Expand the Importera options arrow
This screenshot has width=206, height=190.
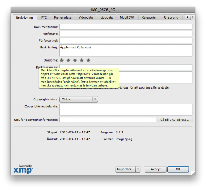click(138, 169)
